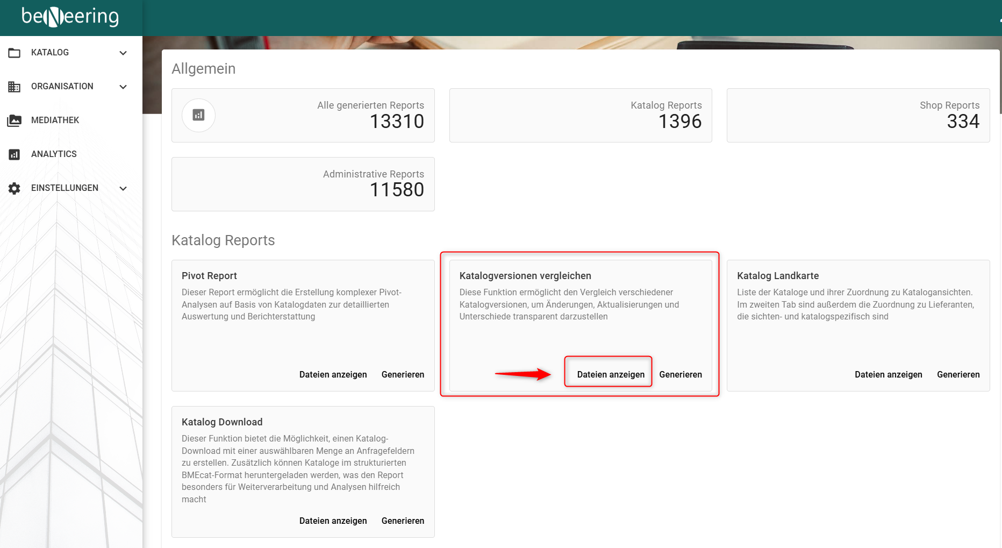1002x548 pixels.
Task: Click the Pivot Report card title
Action: [x=209, y=276]
